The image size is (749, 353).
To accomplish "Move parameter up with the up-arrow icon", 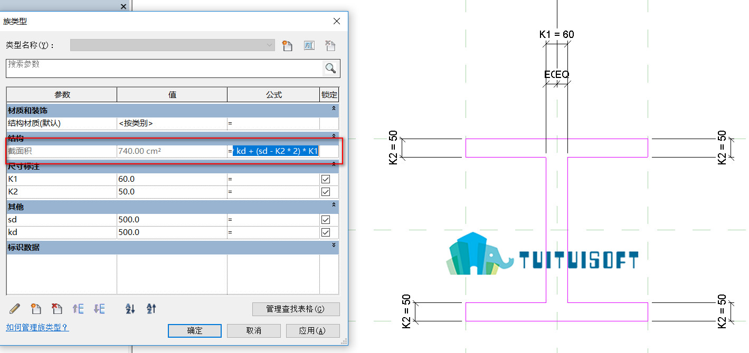I will coord(78,309).
